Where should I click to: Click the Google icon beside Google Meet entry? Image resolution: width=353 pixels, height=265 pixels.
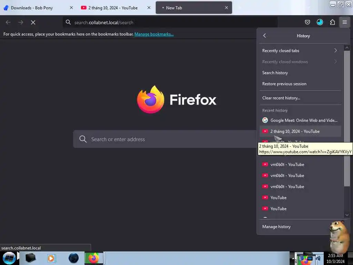pyautogui.click(x=265, y=120)
